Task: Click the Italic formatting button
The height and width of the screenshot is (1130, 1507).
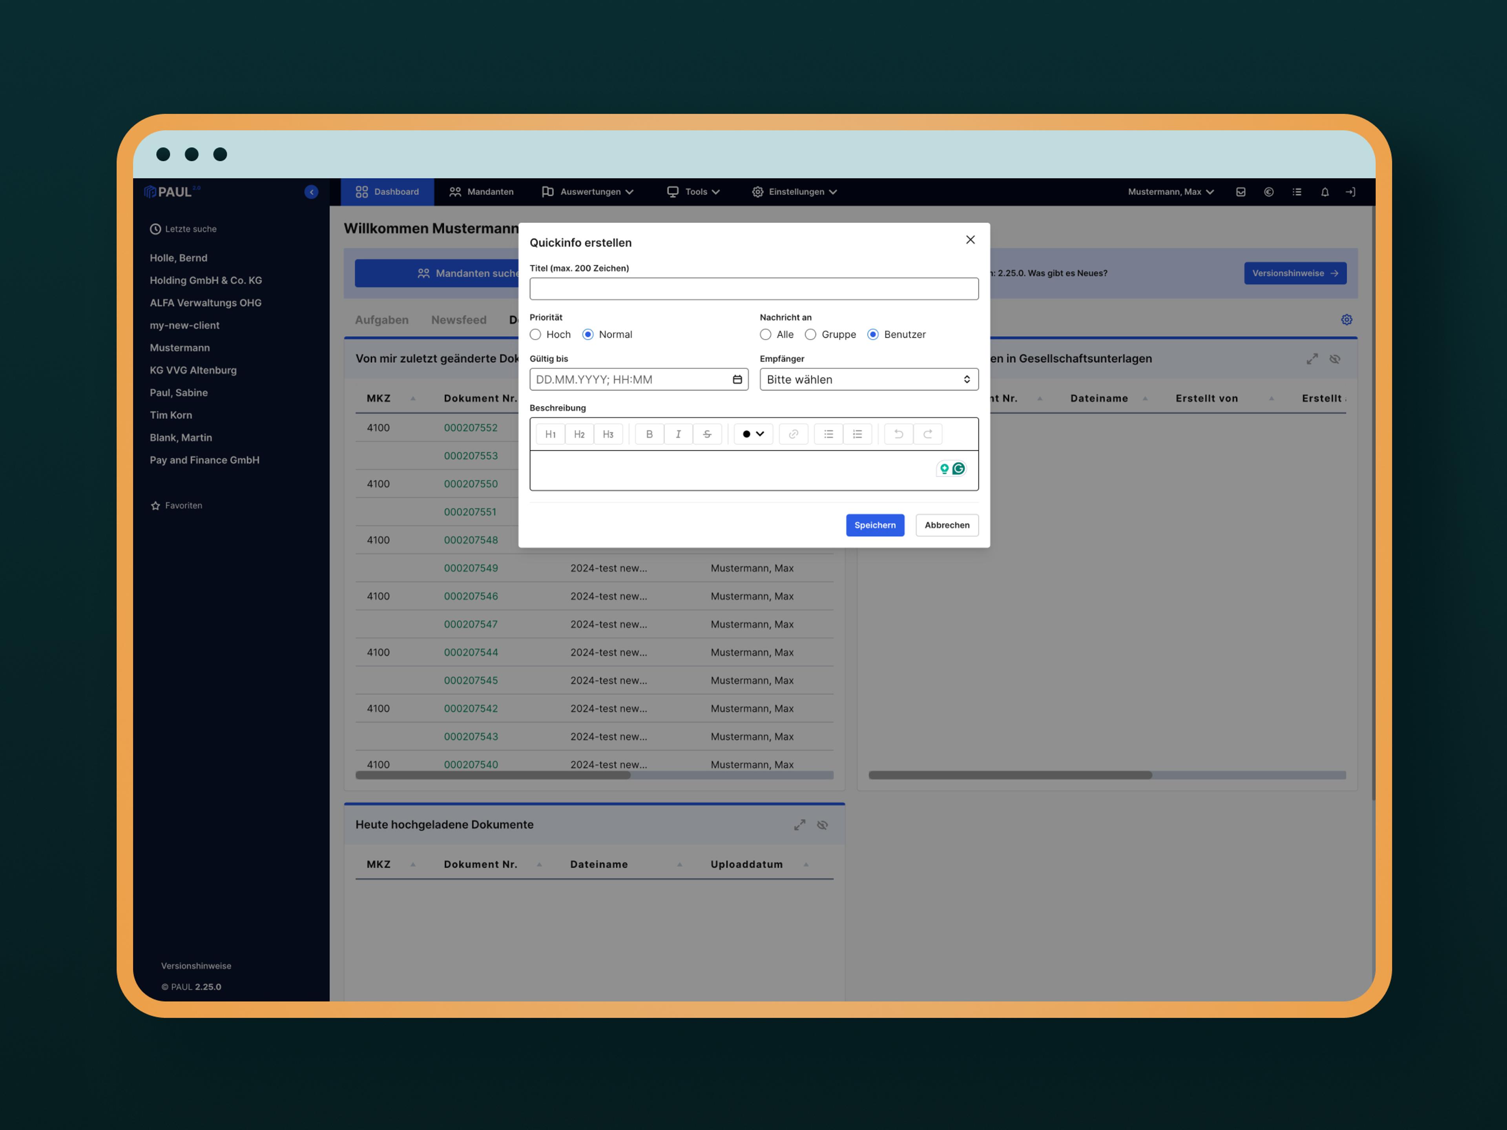Action: tap(678, 434)
